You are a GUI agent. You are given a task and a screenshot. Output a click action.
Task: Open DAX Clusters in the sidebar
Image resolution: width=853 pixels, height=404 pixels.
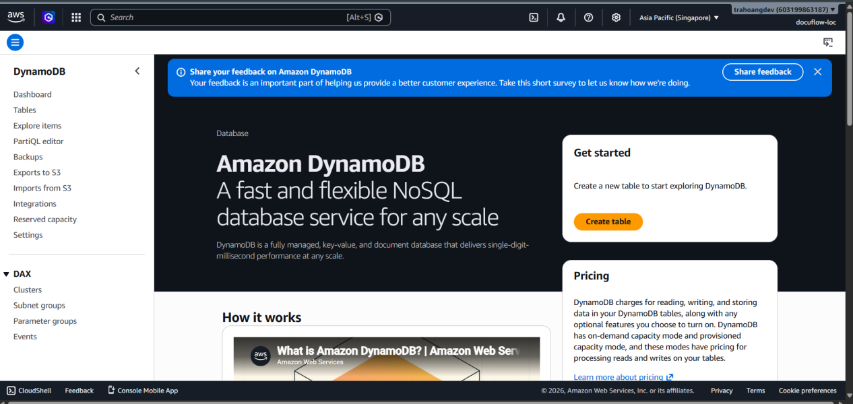pos(28,290)
